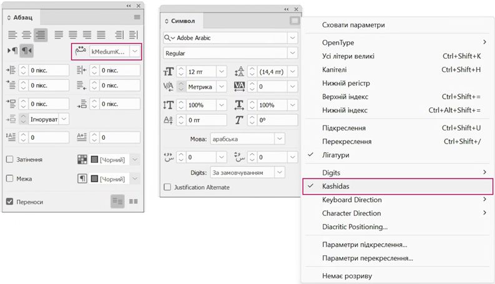The height and width of the screenshot is (284, 495).
Task: Collapse the Символ panel to icons
Action: click(287, 9)
